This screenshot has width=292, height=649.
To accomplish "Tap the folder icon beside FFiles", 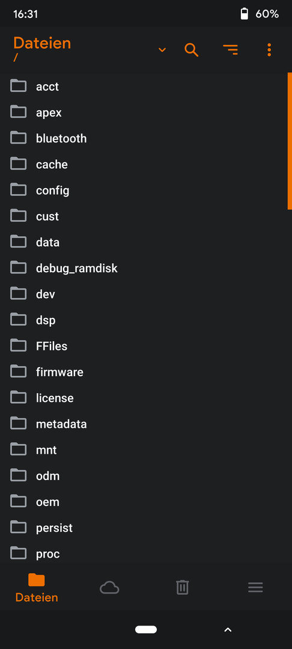I will coord(18,346).
